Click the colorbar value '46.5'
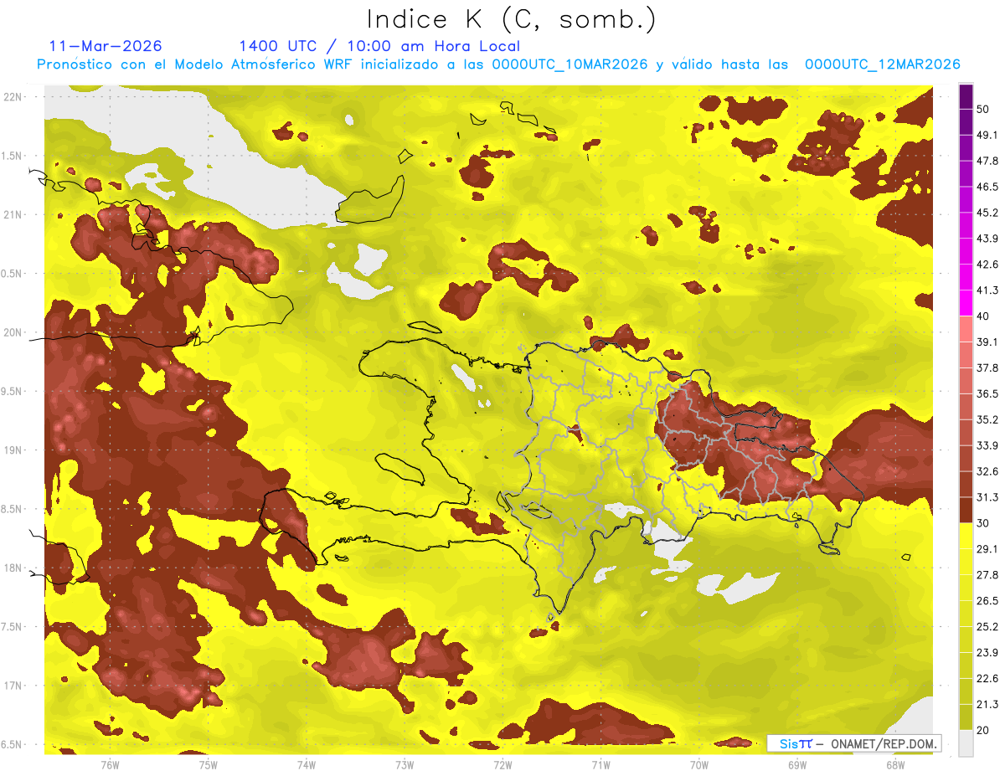This screenshot has width=1005, height=776. 987,187
